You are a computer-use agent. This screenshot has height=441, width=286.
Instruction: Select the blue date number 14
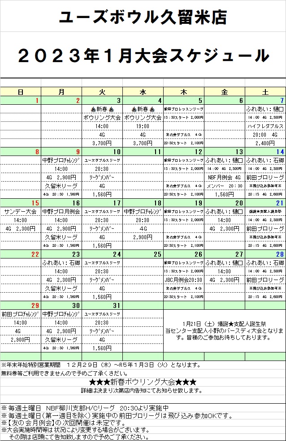coord(280,152)
